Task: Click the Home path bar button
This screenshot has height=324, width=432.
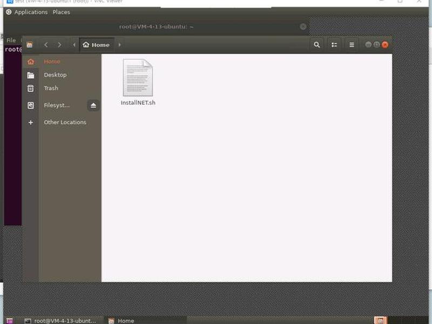Action: point(97,45)
